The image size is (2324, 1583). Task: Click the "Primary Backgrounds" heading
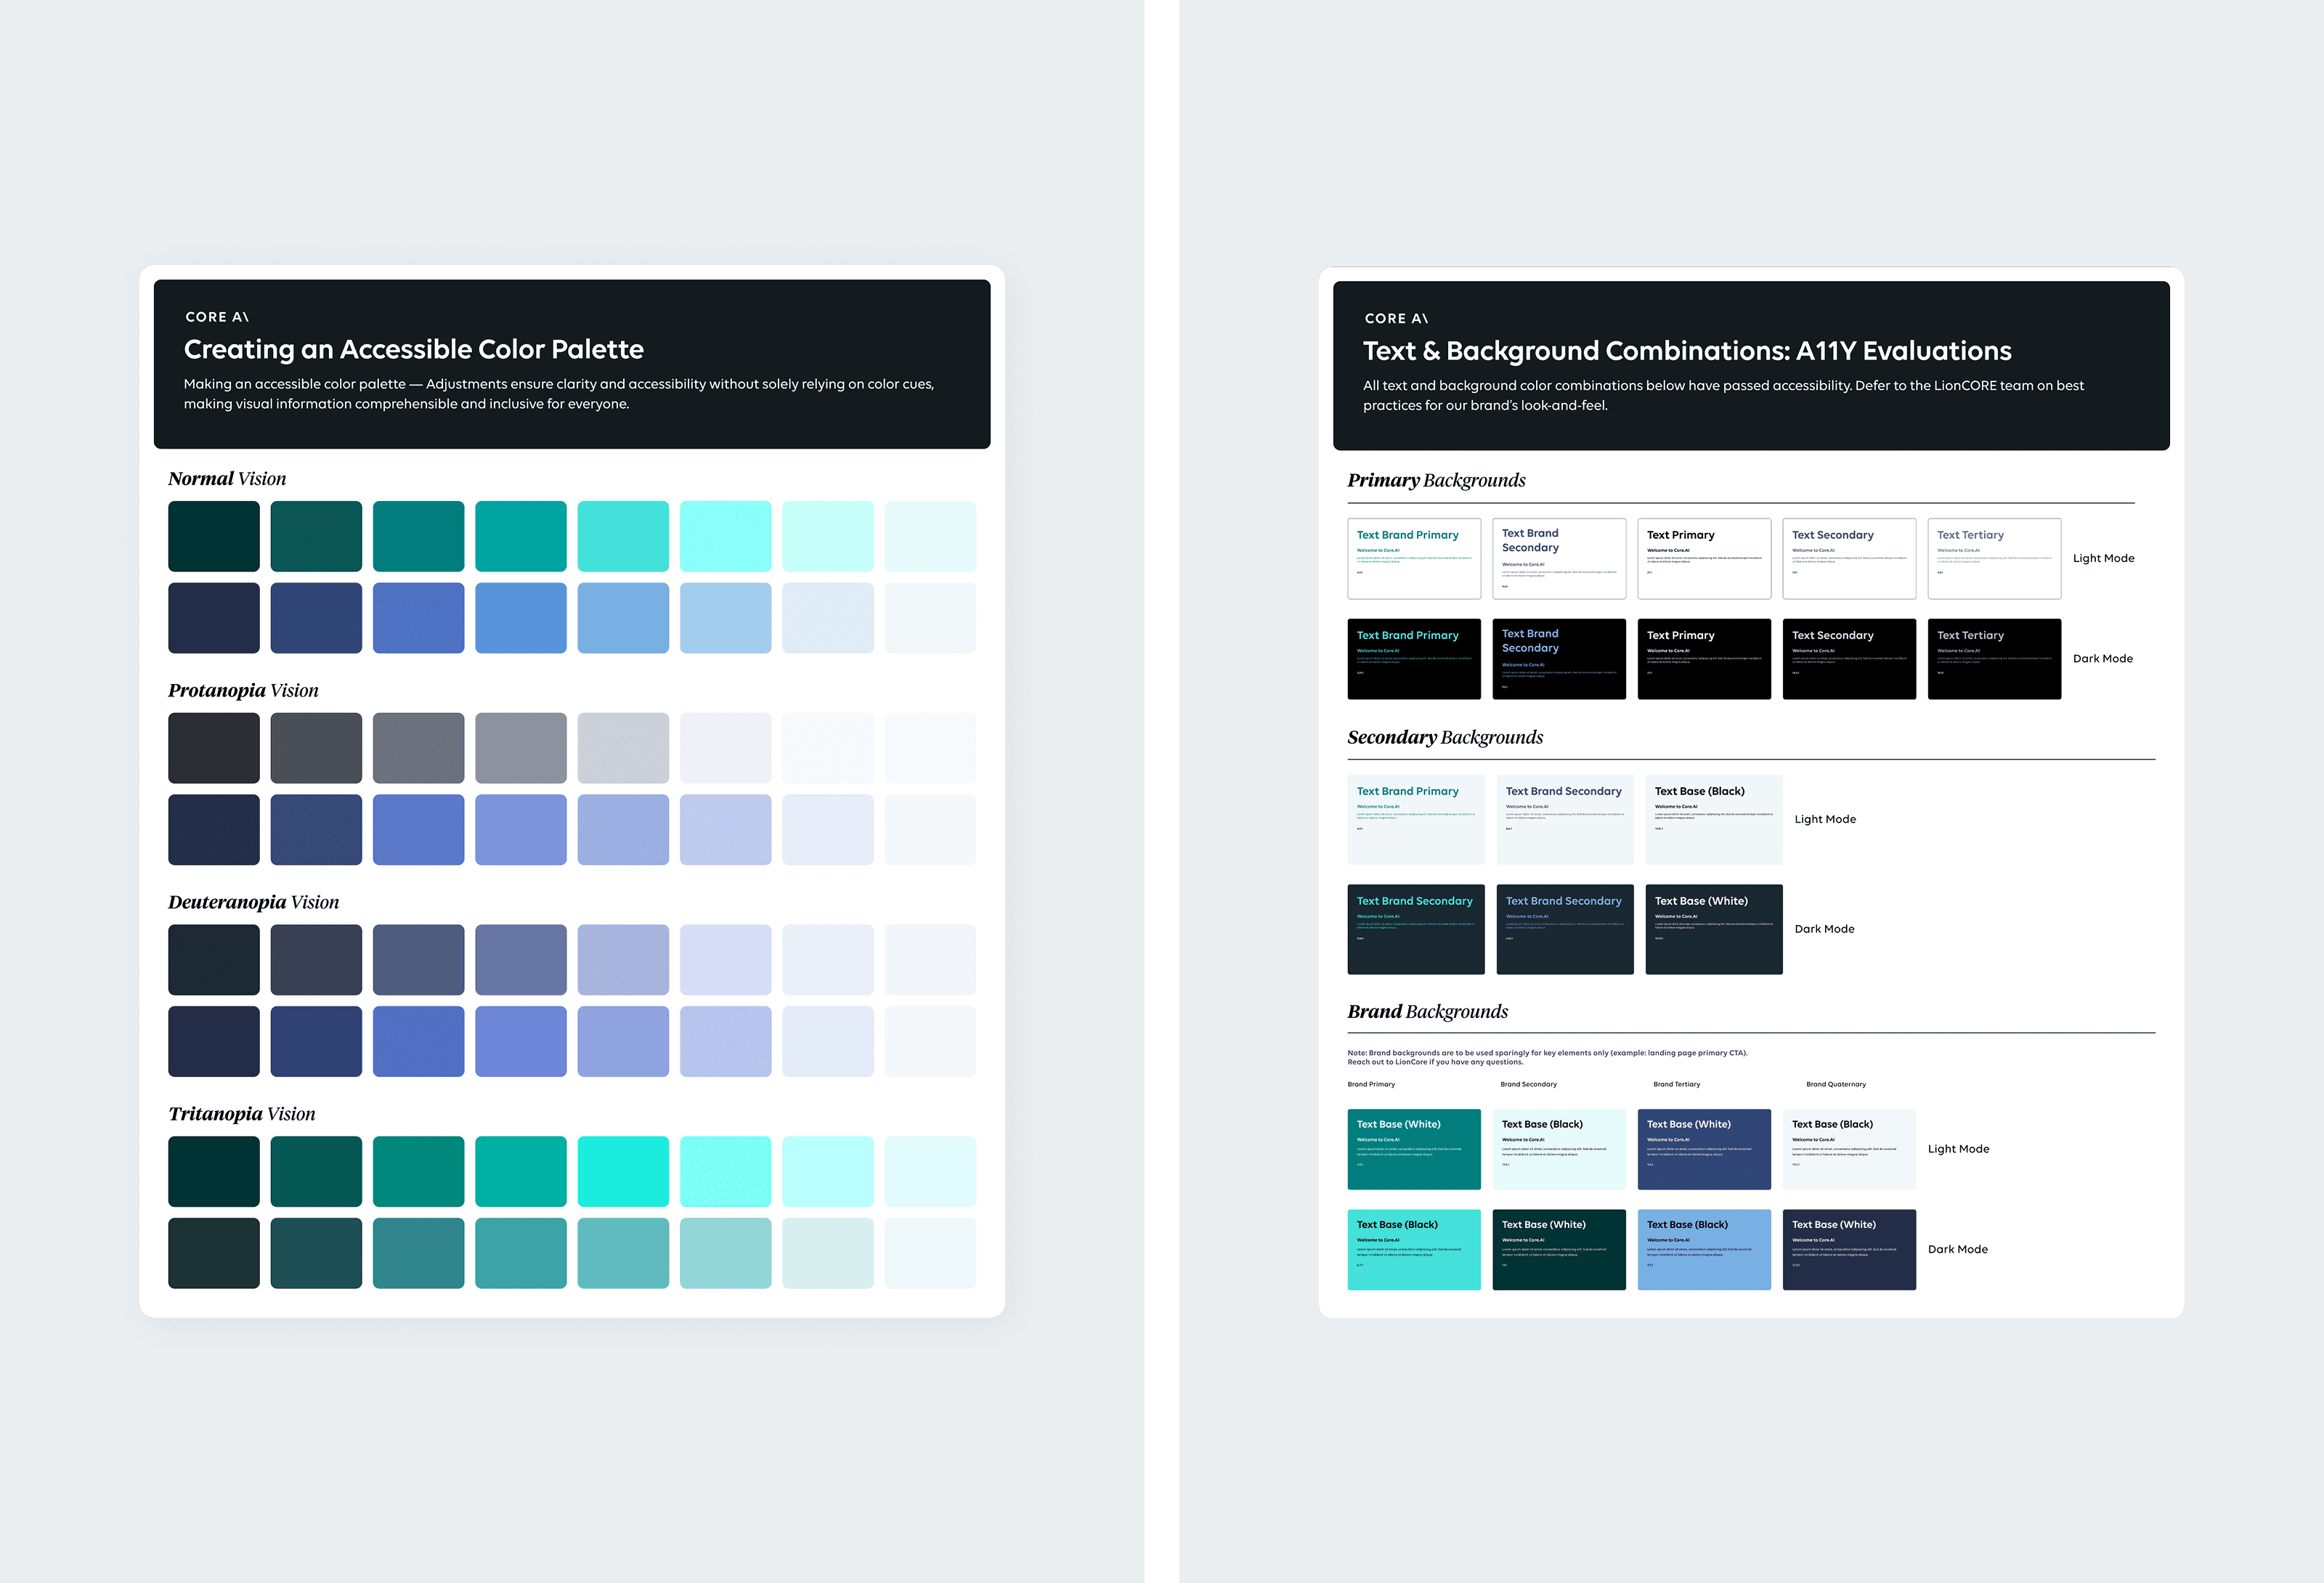click(x=1436, y=481)
